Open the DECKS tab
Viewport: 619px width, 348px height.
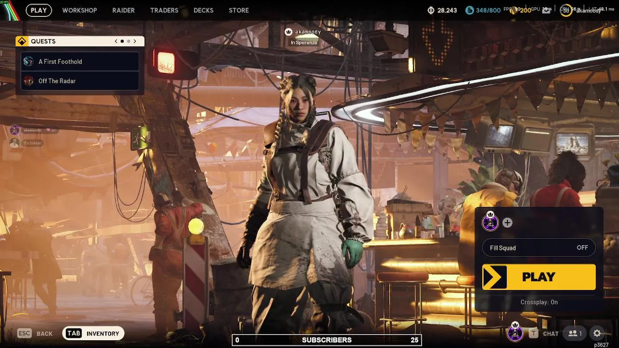point(203,10)
